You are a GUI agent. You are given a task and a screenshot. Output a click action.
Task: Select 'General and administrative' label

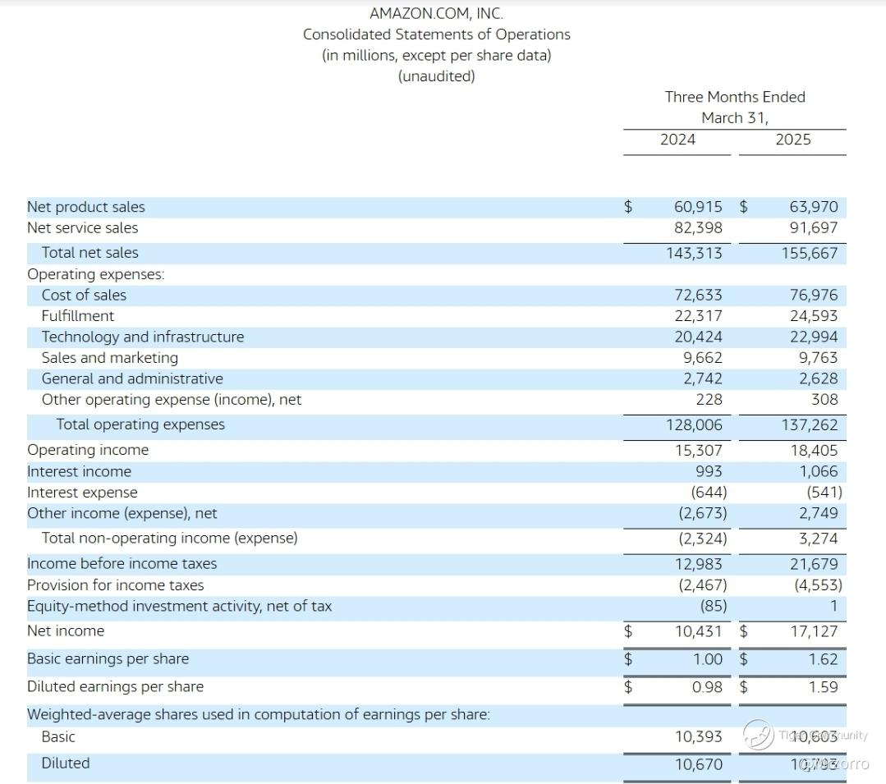click(x=132, y=378)
